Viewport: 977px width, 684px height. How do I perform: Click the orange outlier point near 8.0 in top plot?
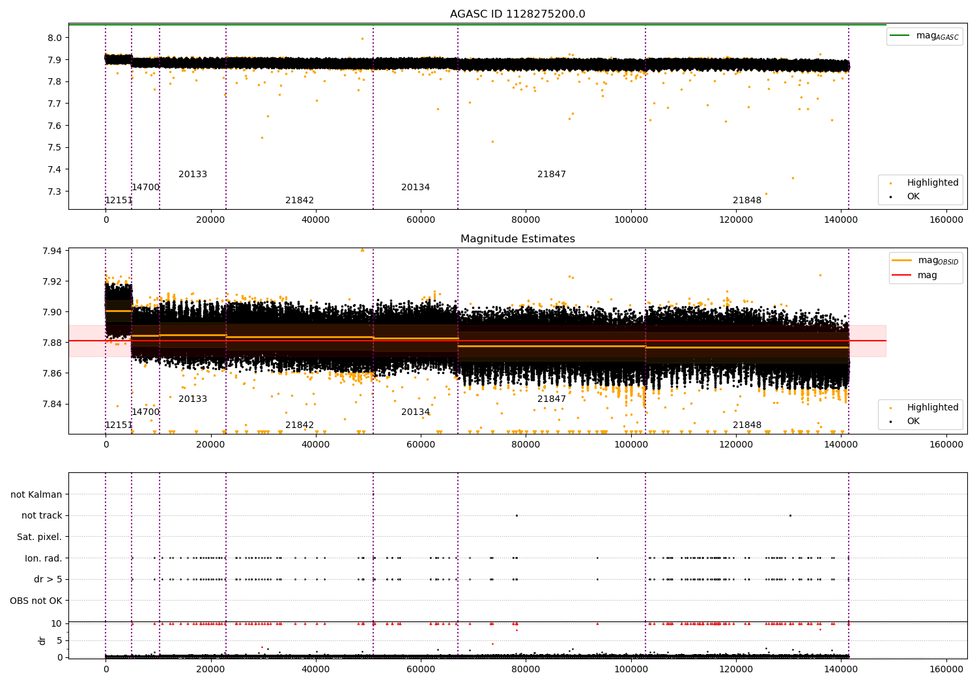[x=363, y=38]
